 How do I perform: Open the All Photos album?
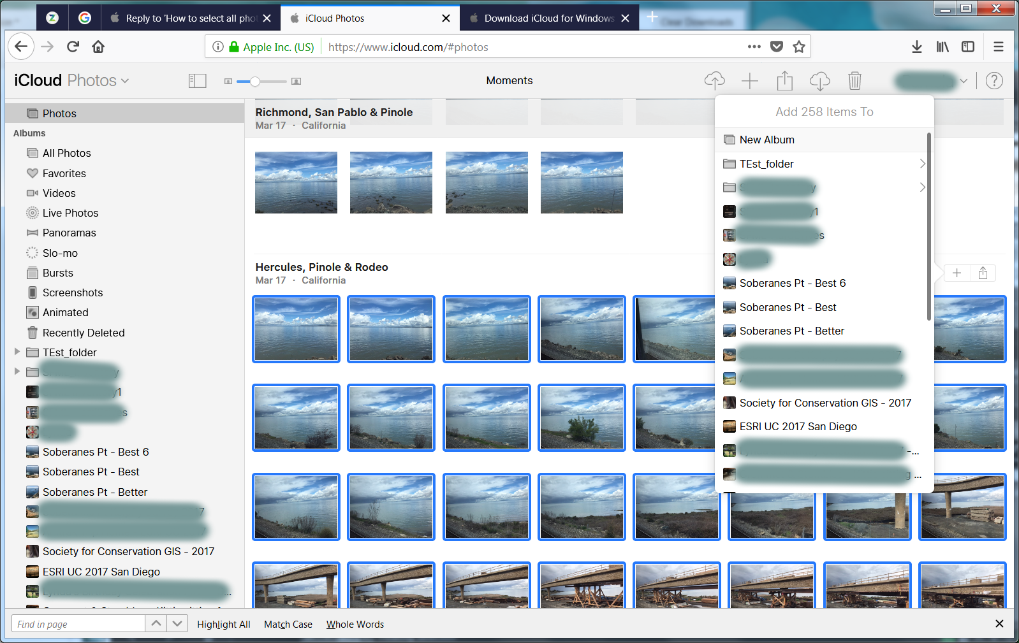pyautogui.click(x=124, y=153)
